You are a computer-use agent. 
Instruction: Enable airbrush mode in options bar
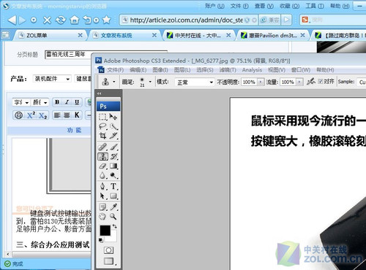[x=311, y=82]
